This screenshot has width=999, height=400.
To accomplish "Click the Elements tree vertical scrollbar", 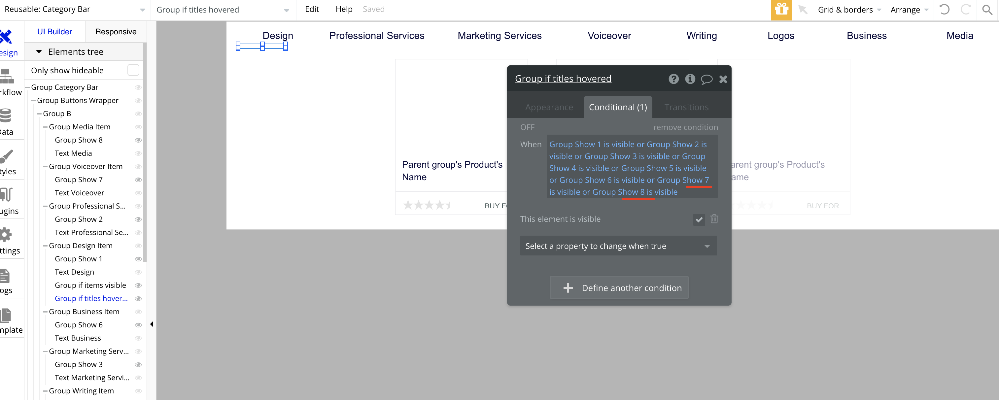I will point(145,152).
